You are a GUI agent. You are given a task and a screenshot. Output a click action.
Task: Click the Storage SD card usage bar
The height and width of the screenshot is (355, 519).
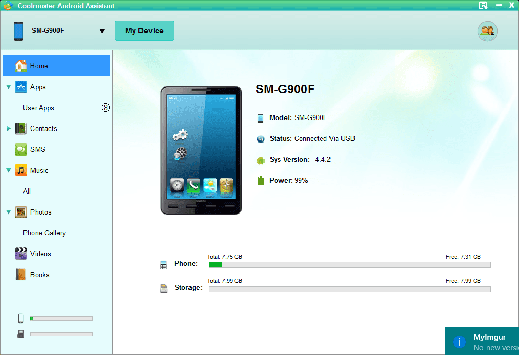point(349,289)
